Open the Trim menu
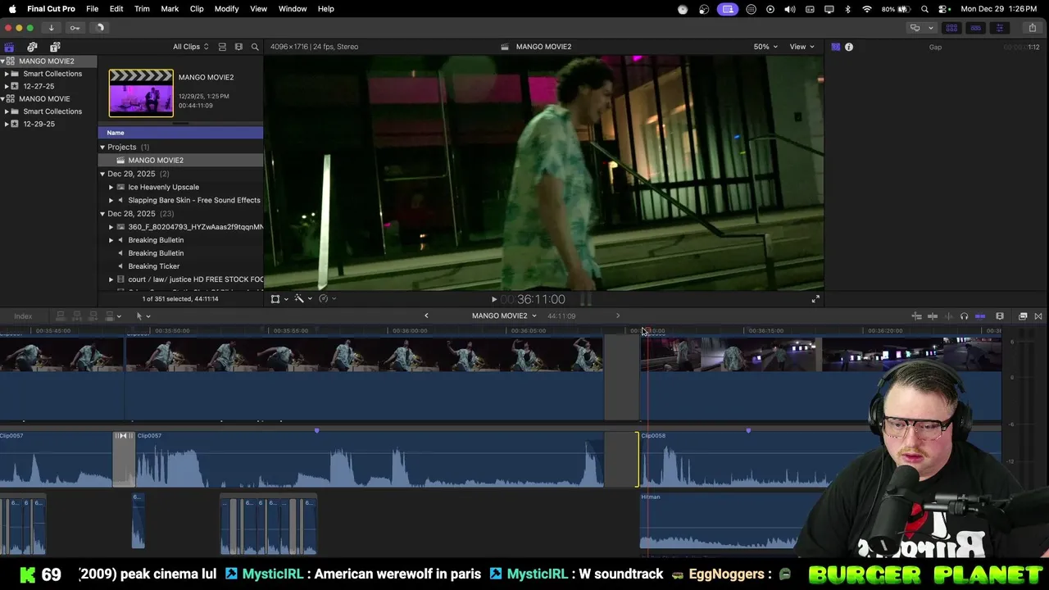1049x590 pixels. click(142, 8)
